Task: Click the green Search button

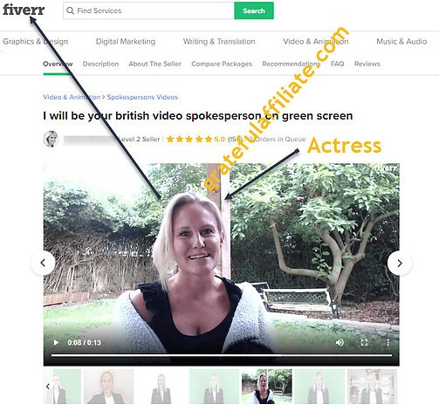Action: 254,10
